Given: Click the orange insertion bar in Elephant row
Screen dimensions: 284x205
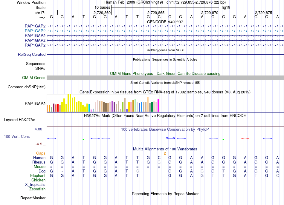Looking at the screenshot, I should [165, 175].
